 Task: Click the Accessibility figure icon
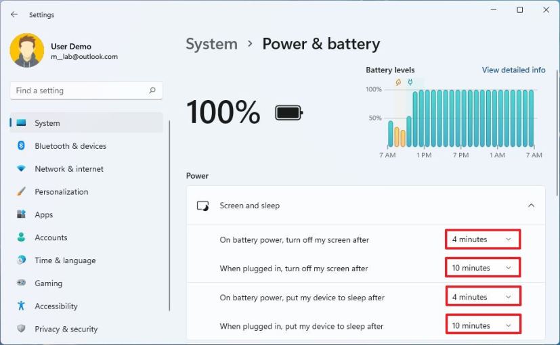coord(21,306)
